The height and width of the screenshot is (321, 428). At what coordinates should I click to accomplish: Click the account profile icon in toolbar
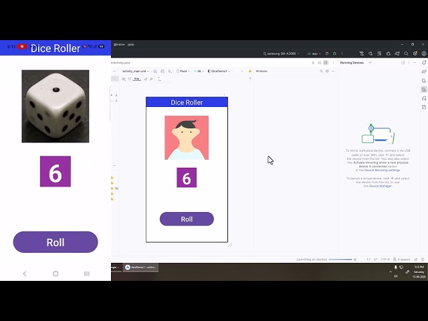pyautogui.click(x=424, y=53)
